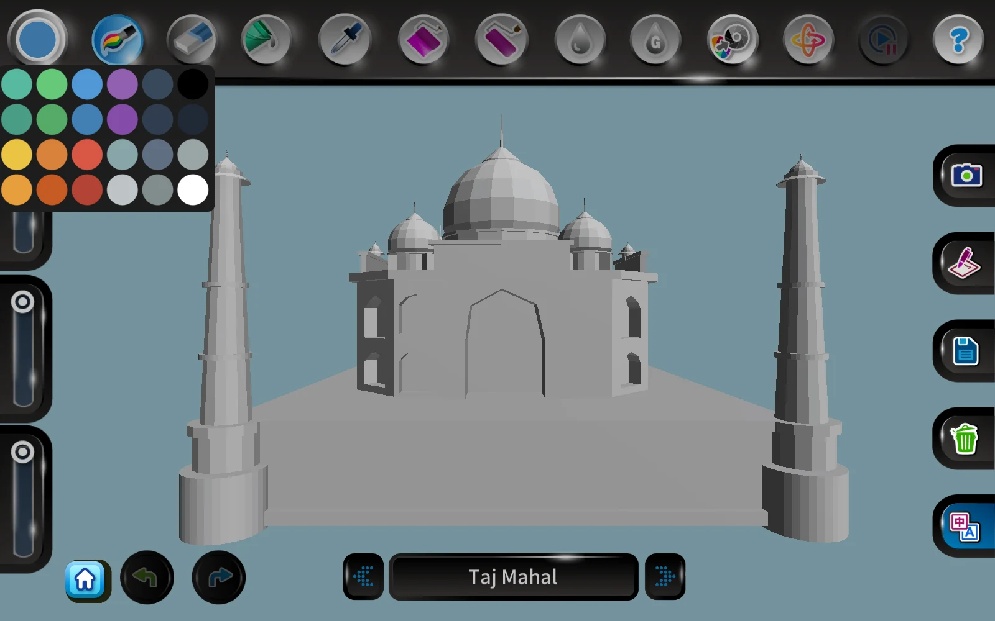Select the magenta paint roller tool

423,40
